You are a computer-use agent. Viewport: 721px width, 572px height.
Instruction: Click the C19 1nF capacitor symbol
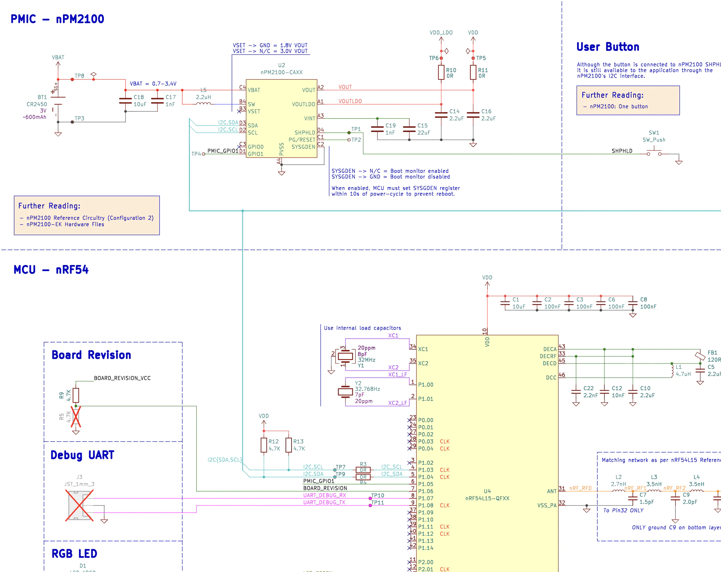click(x=377, y=129)
